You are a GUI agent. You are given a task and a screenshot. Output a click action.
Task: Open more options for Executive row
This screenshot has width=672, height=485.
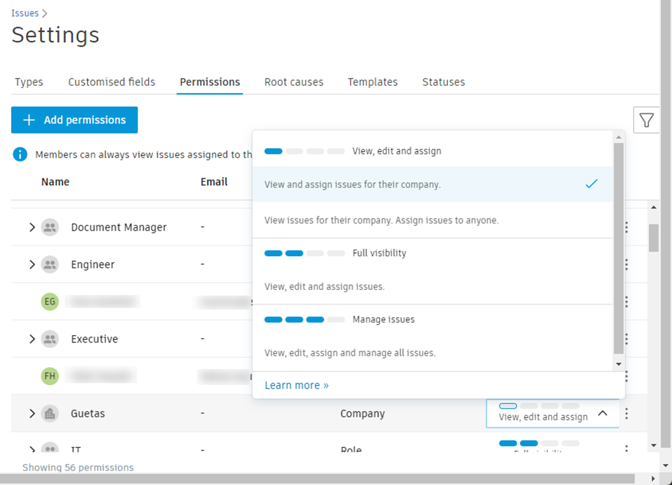tap(626, 339)
